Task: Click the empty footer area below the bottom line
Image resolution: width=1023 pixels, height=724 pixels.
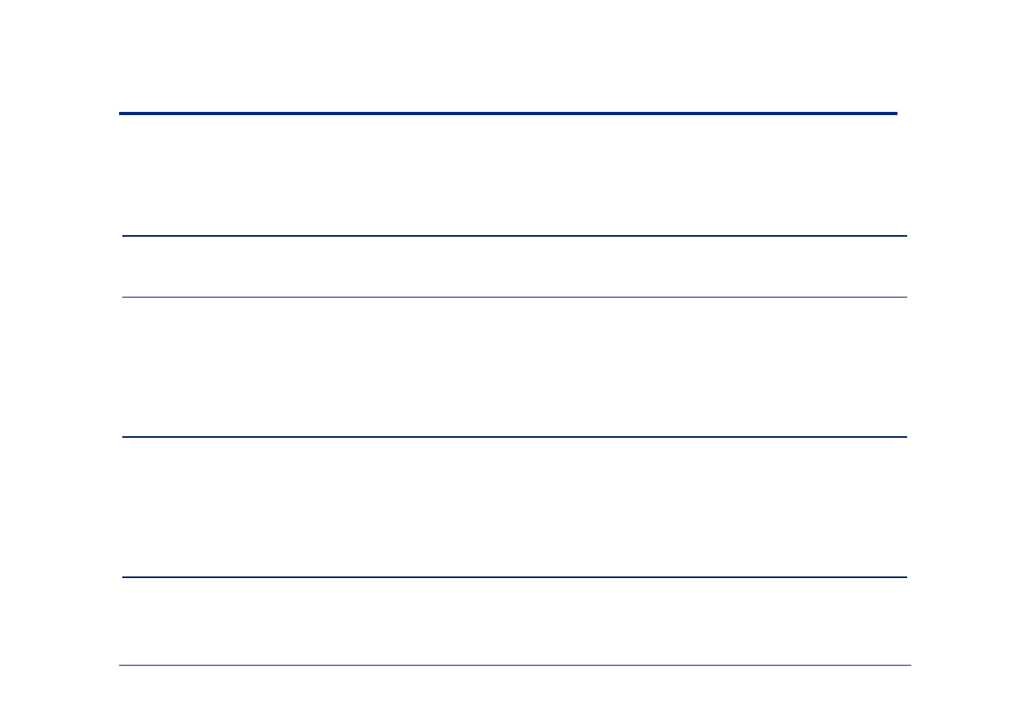Action: click(x=514, y=695)
